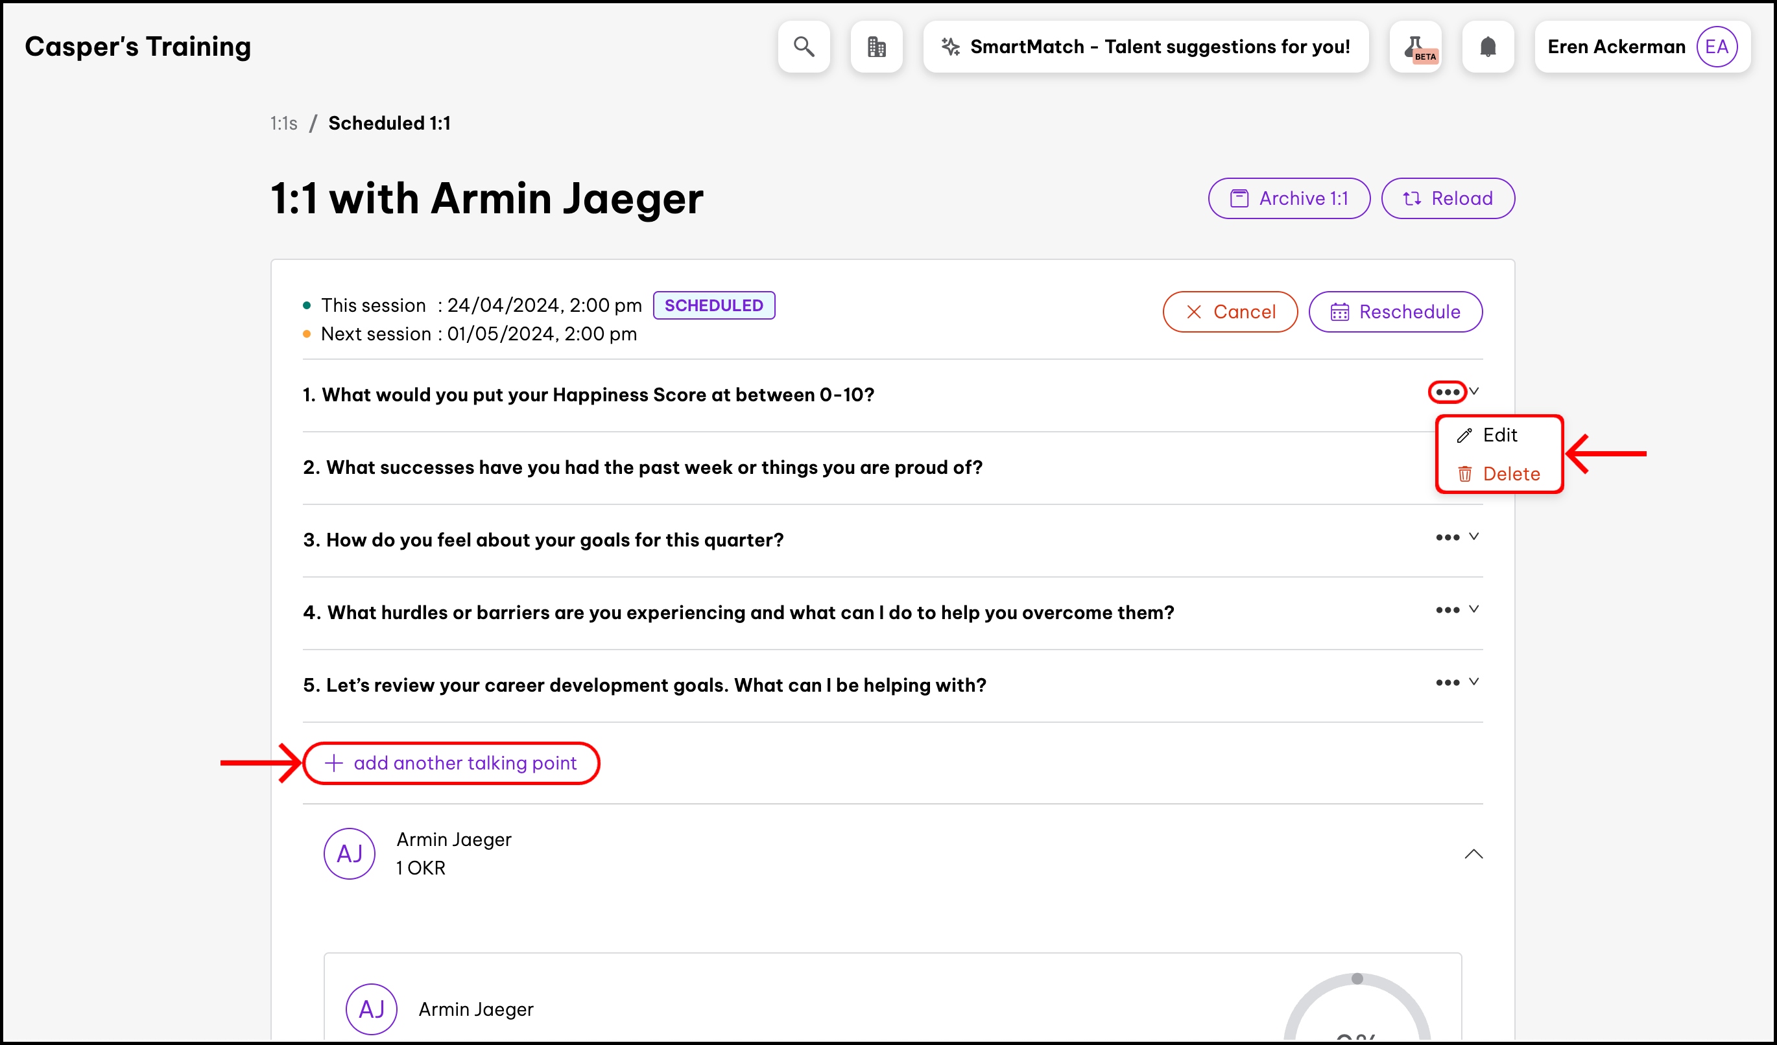Viewport: 1777px width, 1045px height.
Task: Open the notifications bell
Action: [1487, 47]
